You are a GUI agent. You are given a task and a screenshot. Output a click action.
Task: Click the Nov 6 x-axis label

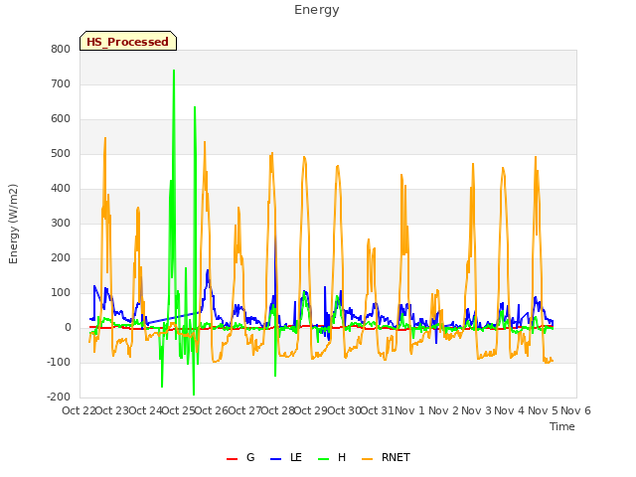[576, 410]
